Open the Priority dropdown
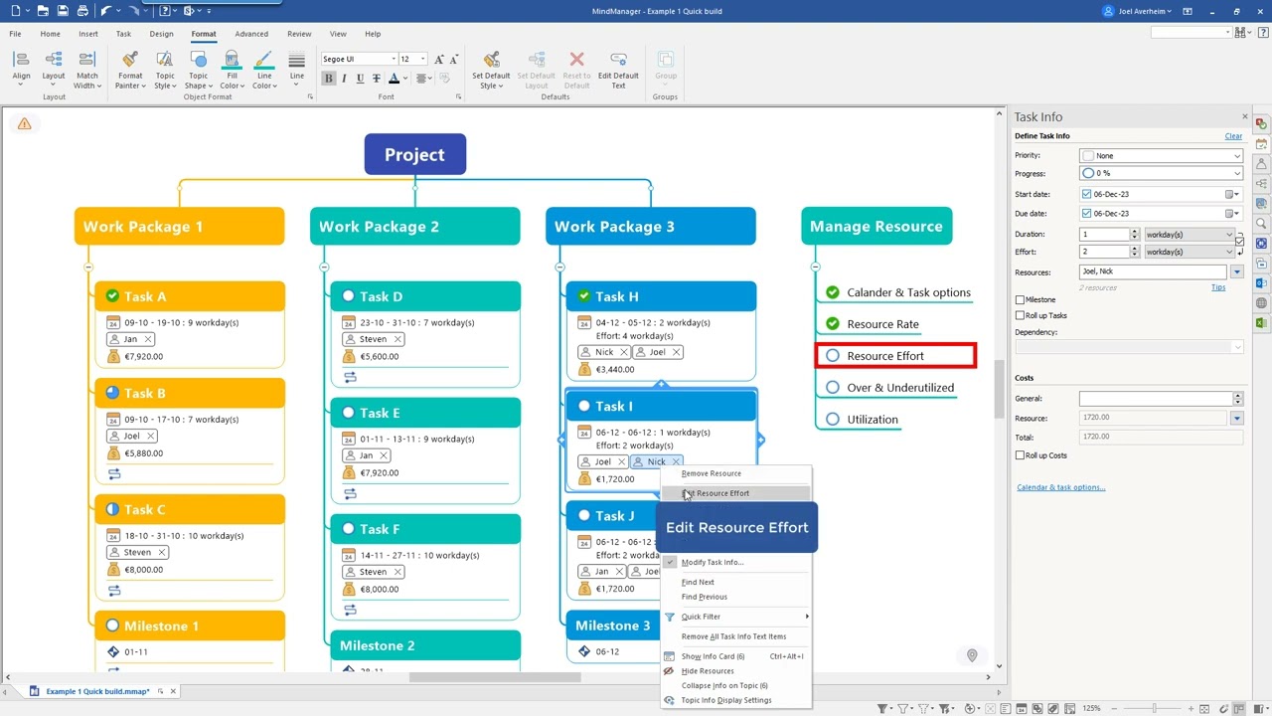Viewport: 1272px width, 716px height. tap(1237, 156)
